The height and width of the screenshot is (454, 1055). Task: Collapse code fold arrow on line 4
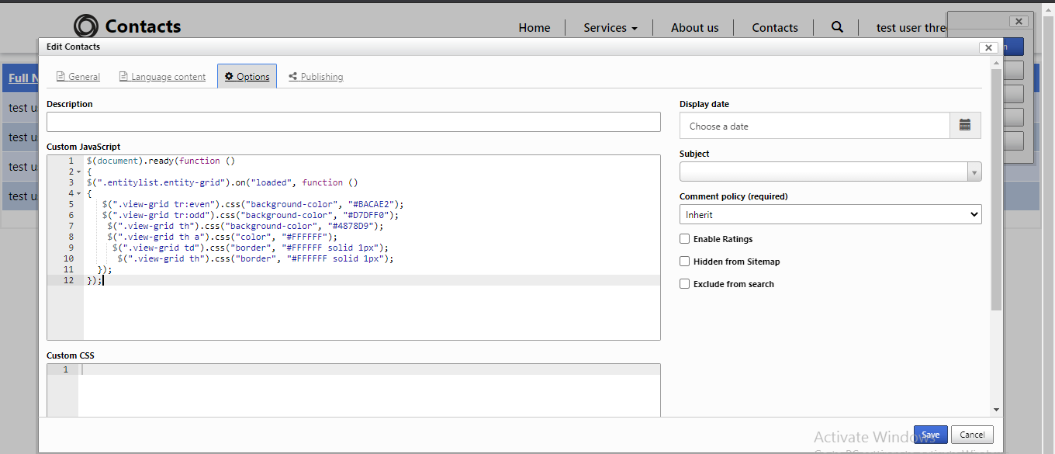click(79, 193)
